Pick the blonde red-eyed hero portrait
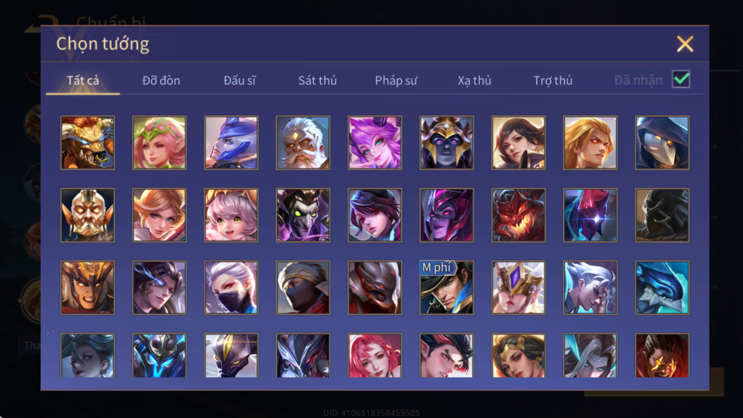 coord(590,143)
